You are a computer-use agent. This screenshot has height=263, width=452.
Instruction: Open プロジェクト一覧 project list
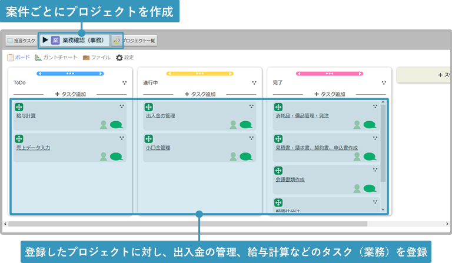coord(134,41)
